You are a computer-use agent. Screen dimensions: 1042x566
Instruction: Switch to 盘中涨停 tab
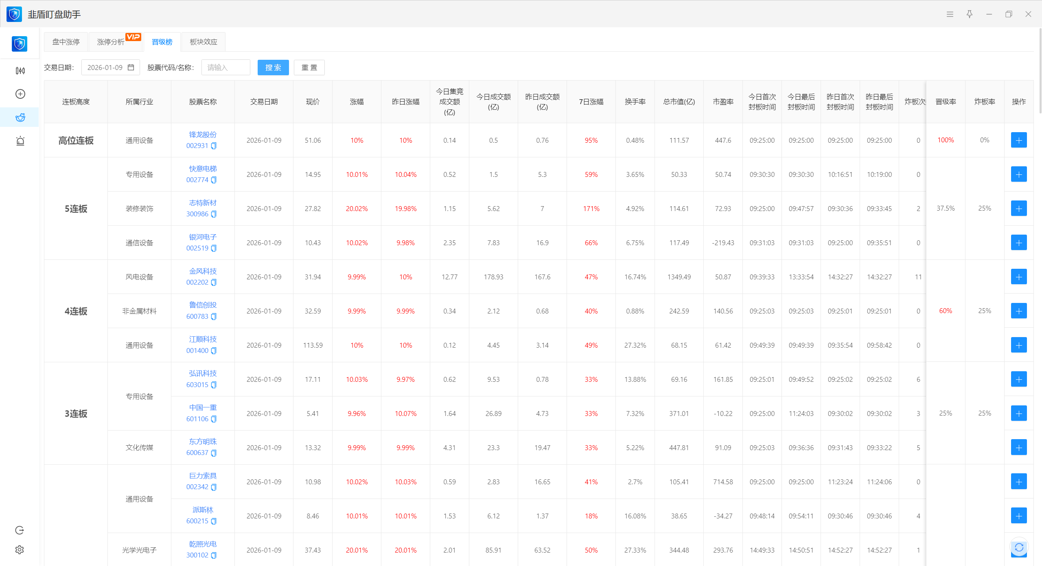coord(66,42)
